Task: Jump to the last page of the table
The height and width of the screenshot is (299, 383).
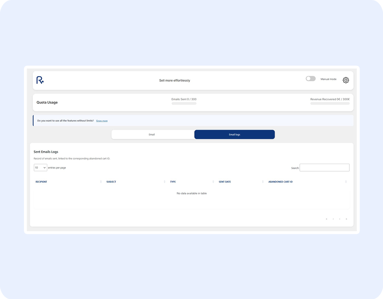Action: click(x=346, y=219)
